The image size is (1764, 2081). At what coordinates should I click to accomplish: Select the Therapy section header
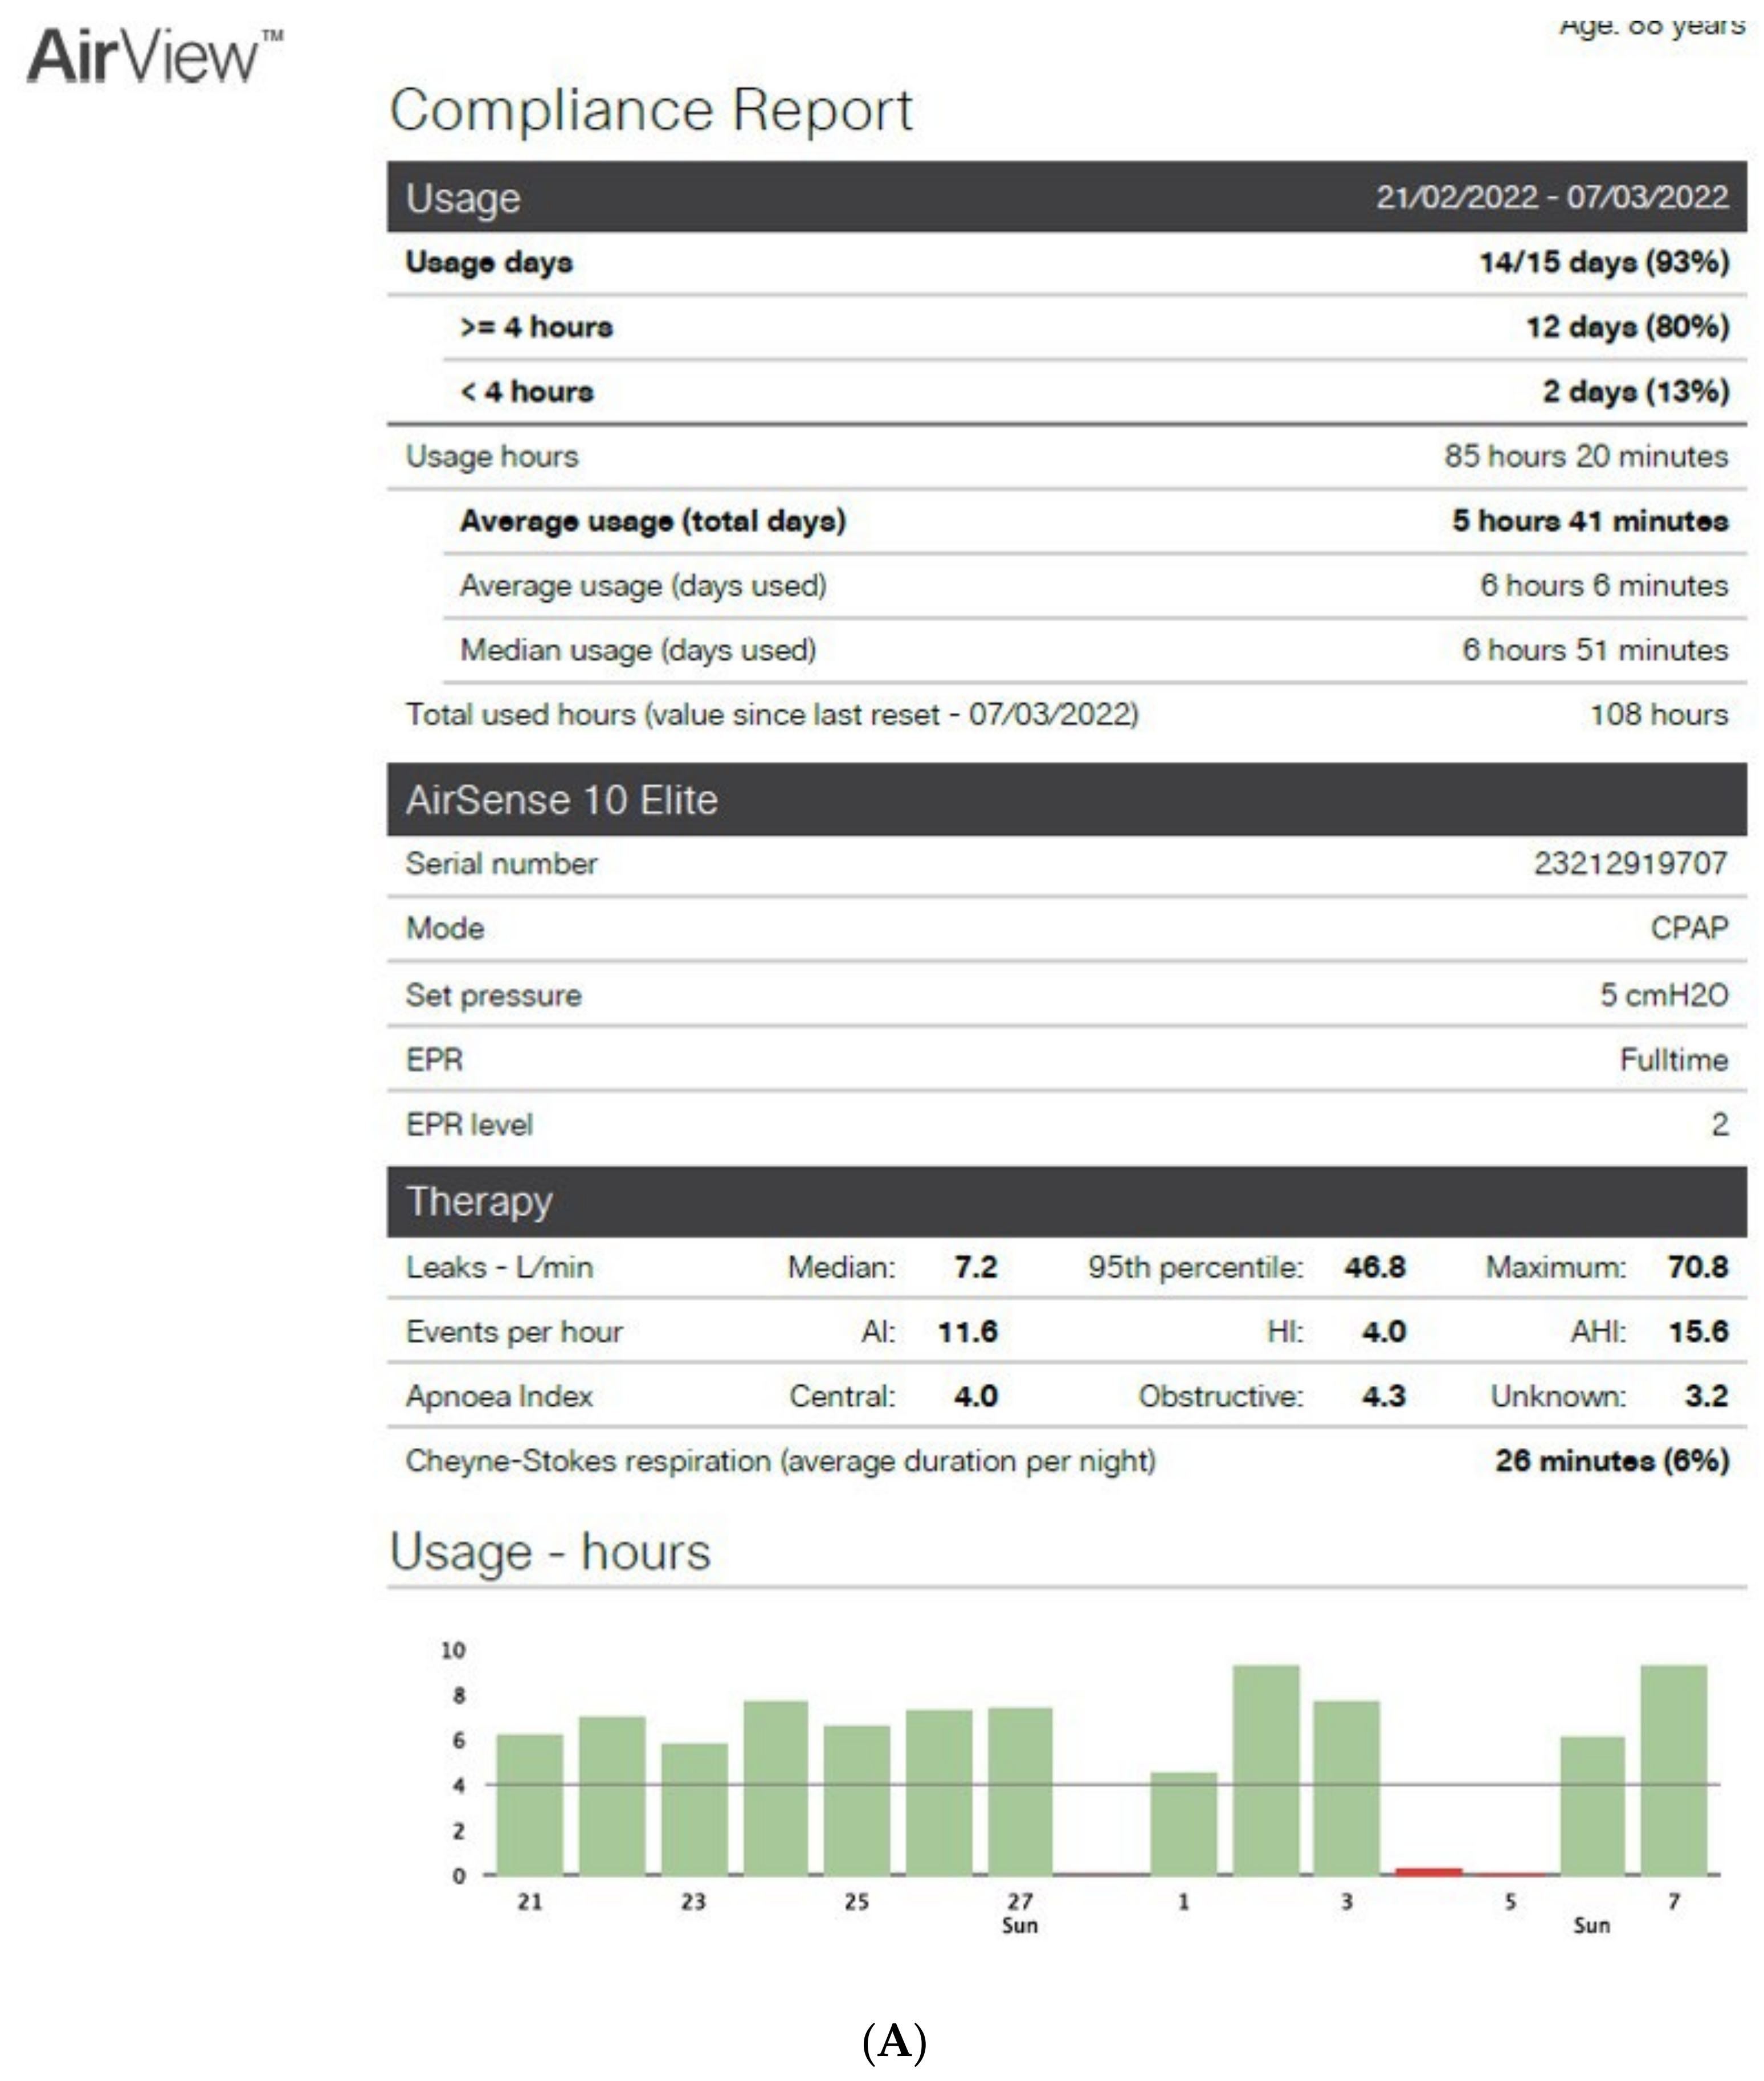coord(479,1201)
